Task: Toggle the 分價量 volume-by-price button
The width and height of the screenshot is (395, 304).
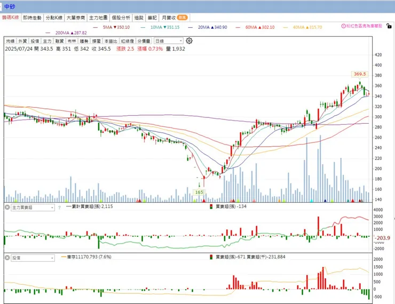Action: (144, 41)
